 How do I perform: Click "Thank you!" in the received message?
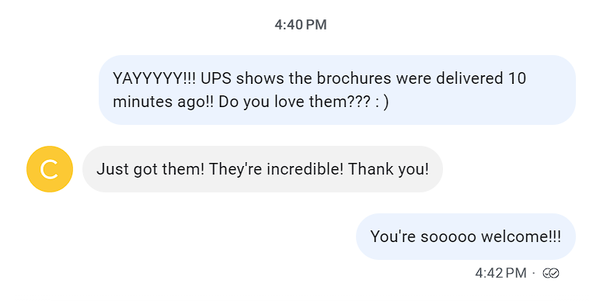coord(389,169)
